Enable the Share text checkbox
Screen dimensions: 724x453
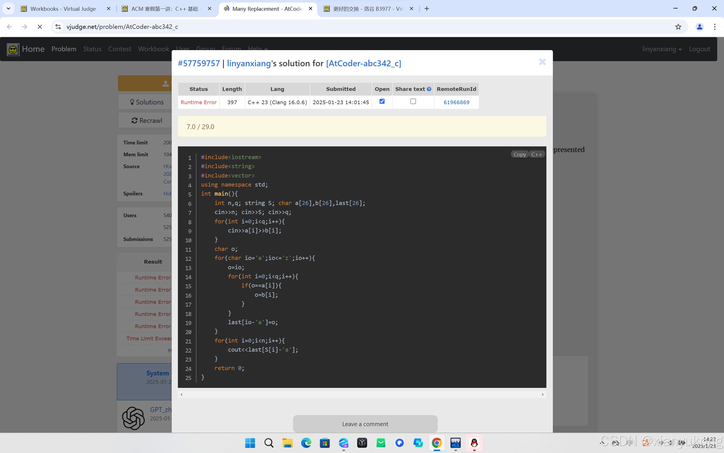[x=413, y=101]
